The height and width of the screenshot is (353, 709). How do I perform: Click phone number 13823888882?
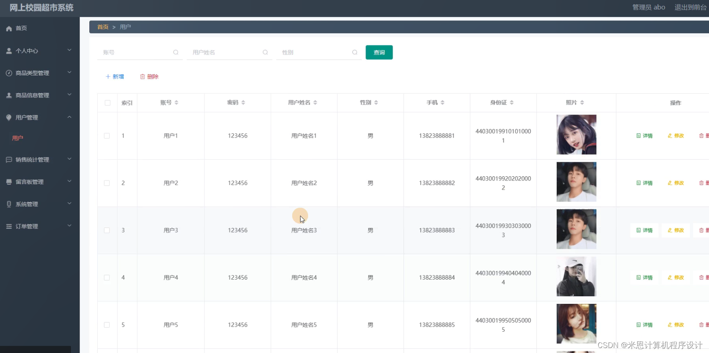click(x=437, y=183)
